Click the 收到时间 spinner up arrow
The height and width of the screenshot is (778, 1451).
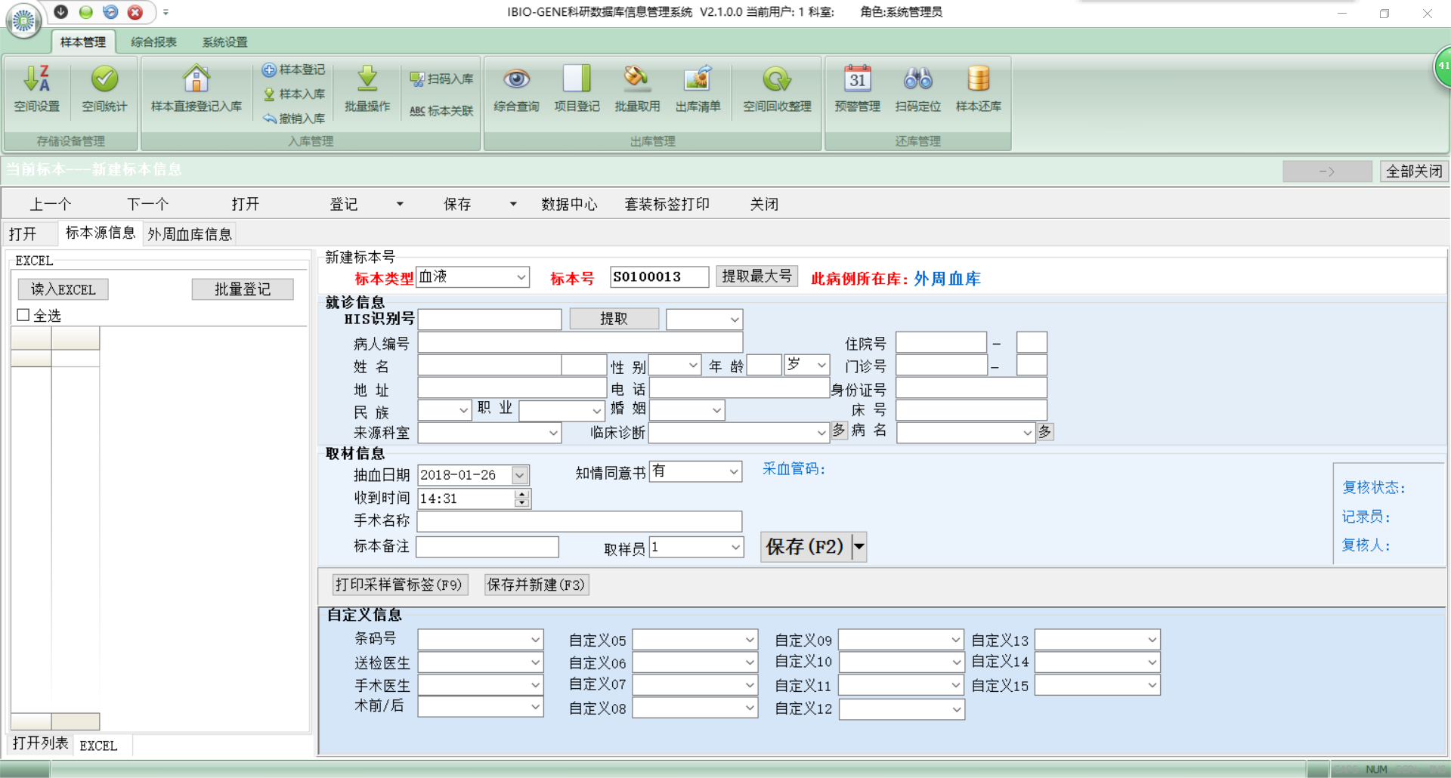(x=521, y=494)
